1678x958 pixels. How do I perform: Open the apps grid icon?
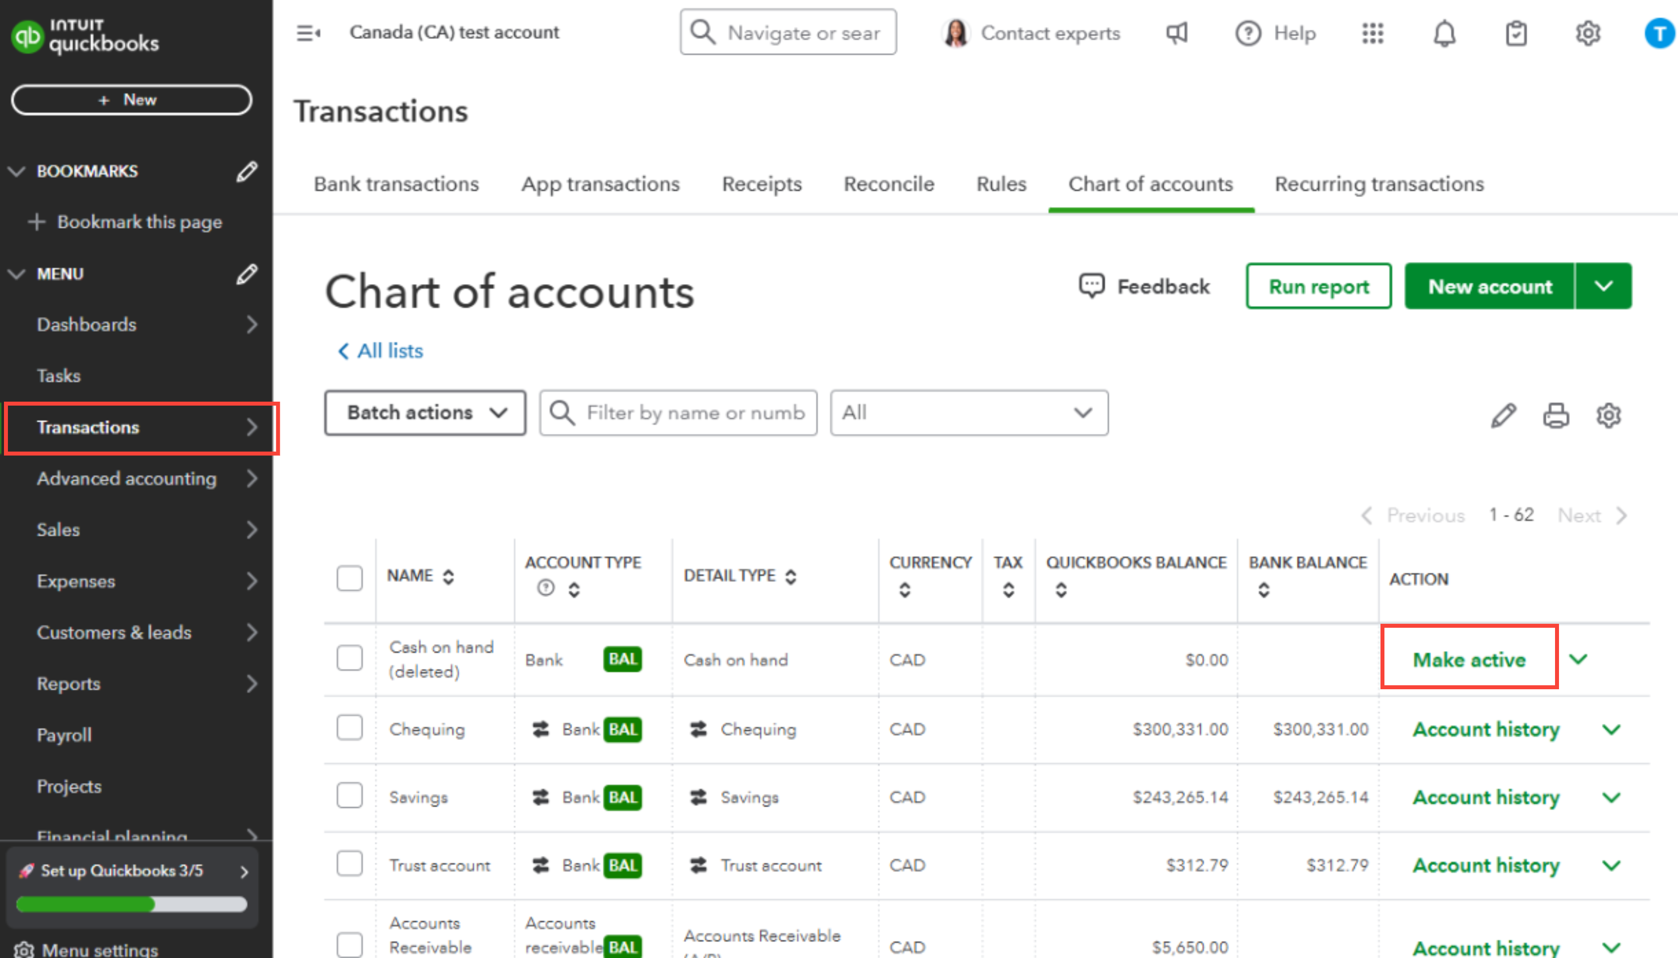click(x=1372, y=33)
